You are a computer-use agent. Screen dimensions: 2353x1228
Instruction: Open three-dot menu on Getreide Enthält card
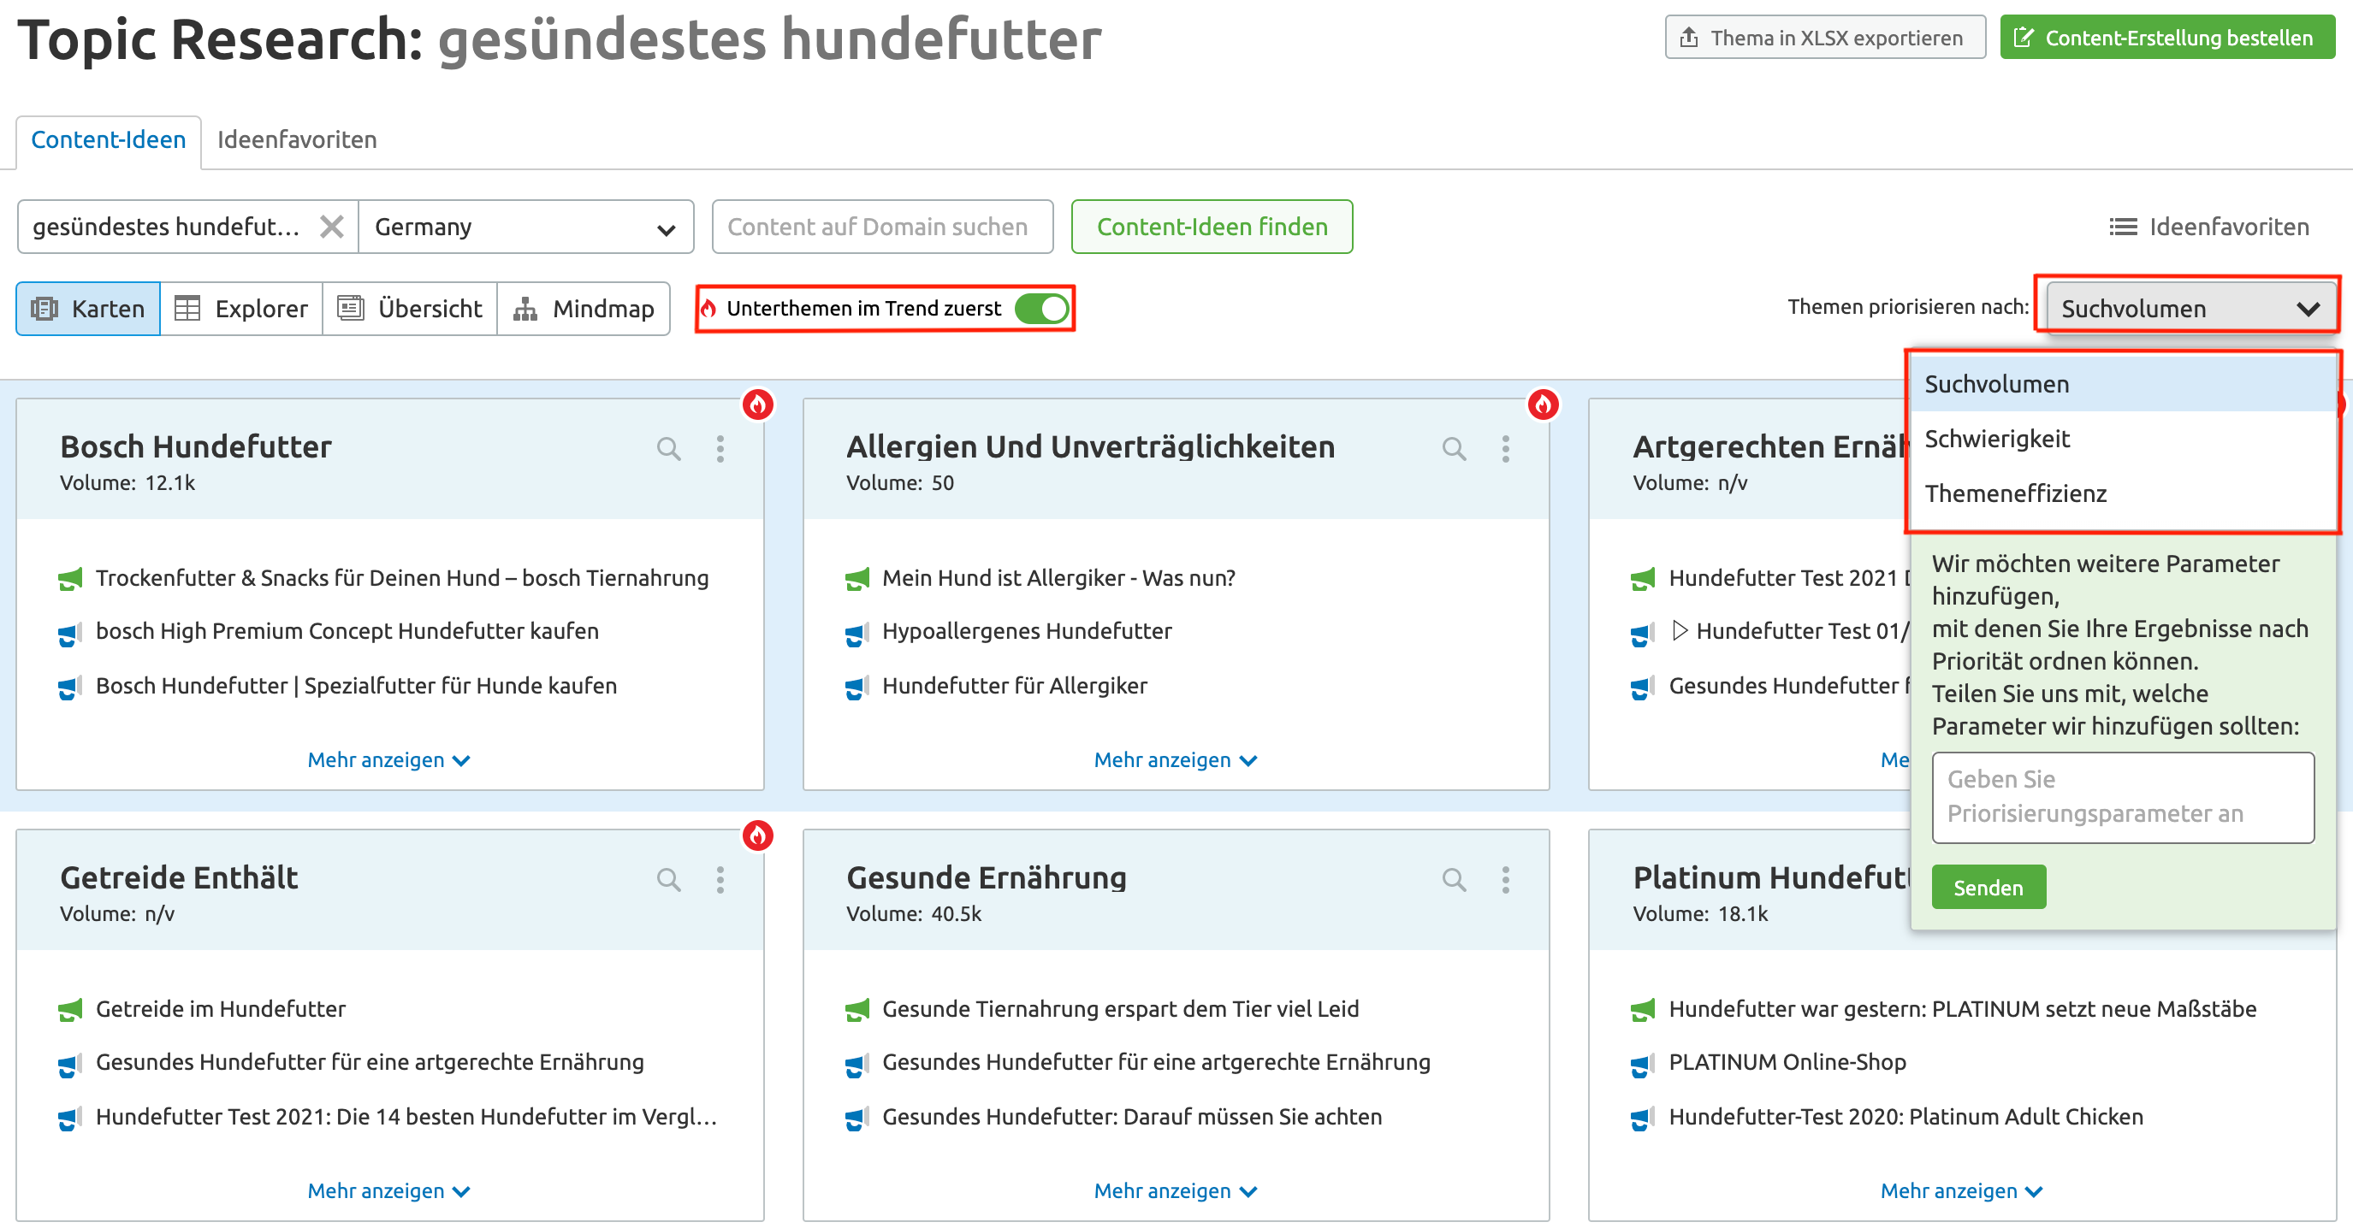pyautogui.click(x=720, y=879)
